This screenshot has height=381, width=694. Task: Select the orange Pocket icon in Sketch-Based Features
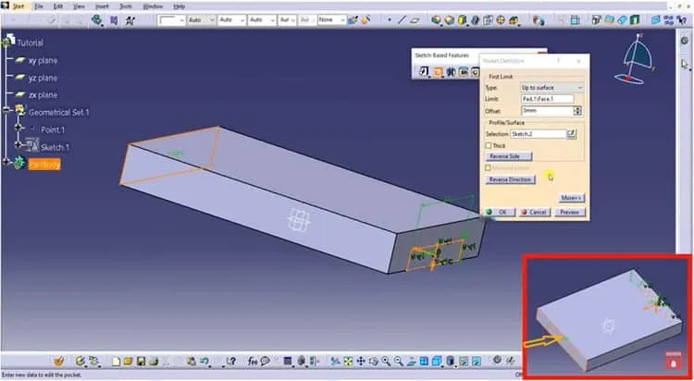(438, 72)
